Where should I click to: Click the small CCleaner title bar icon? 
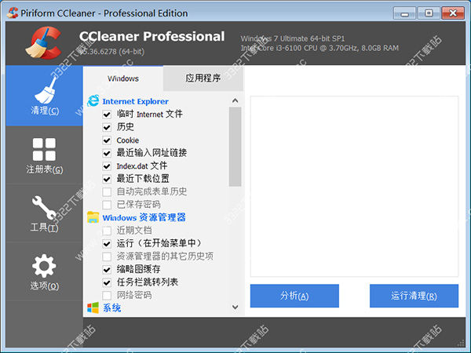point(13,13)
